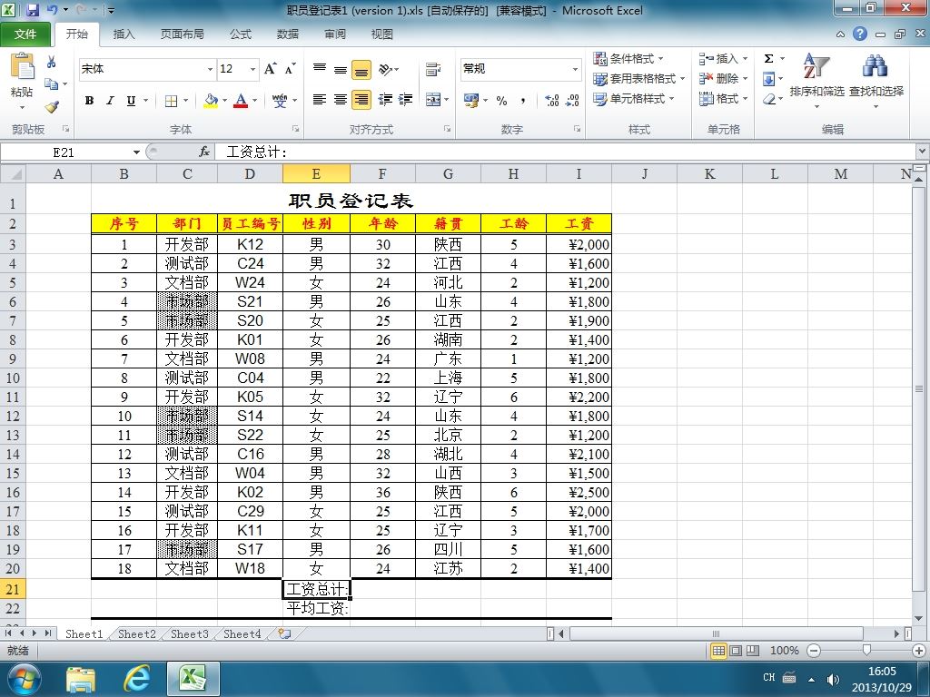Click the borders icon
The width and height of the screenshot is (930, 697).
172,101
